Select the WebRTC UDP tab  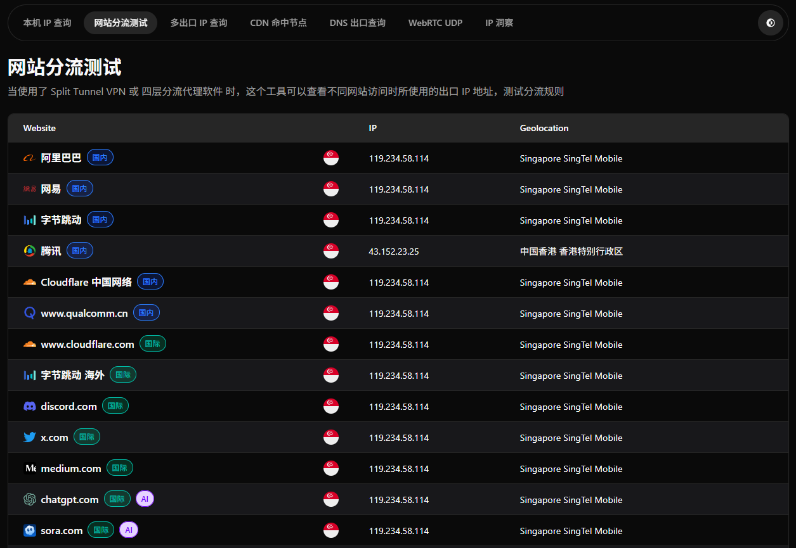click(435, 23)
